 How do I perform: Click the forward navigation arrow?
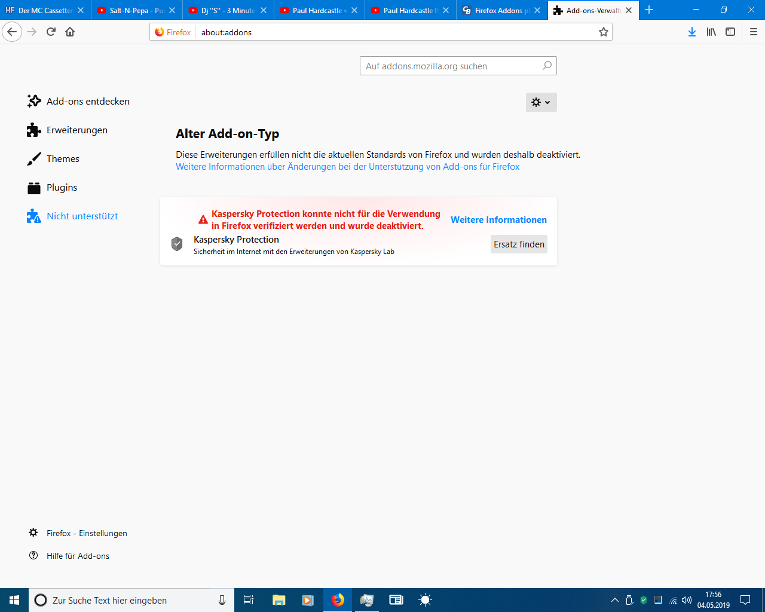32,32
